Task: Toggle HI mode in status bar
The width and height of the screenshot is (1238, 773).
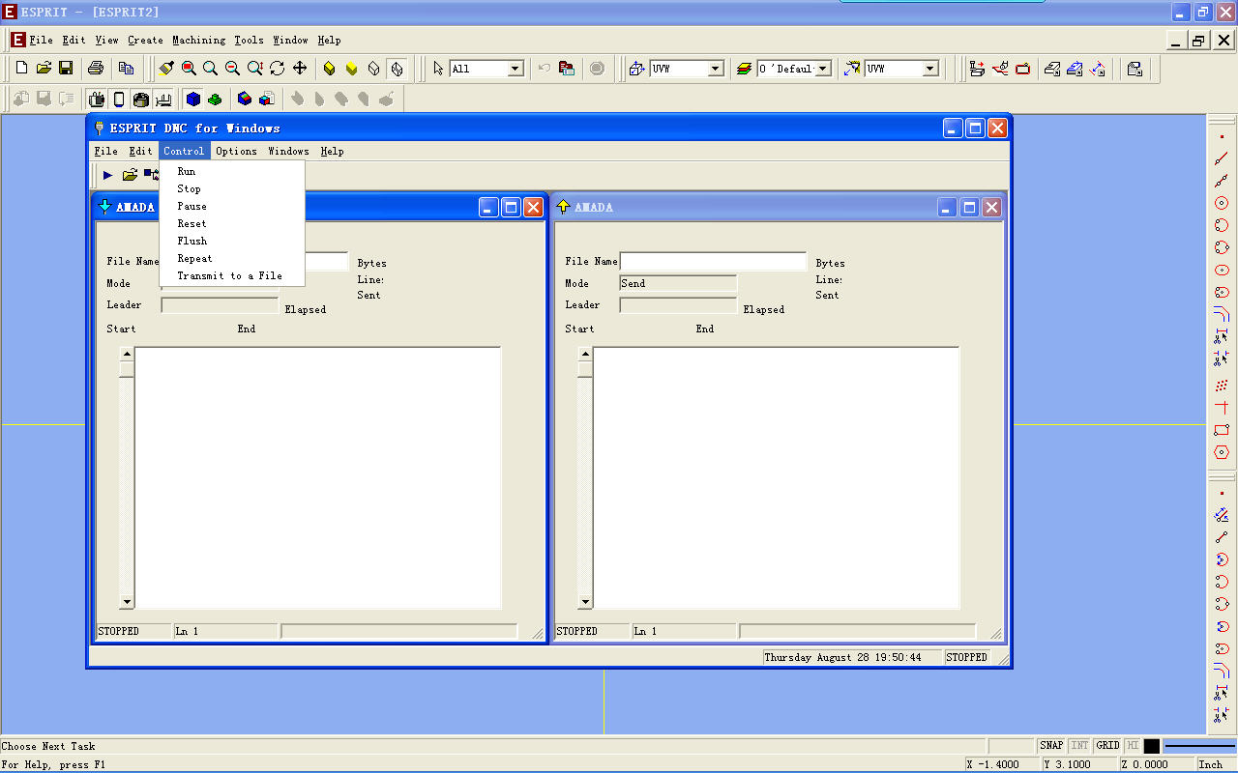Action: pyautogui.click(x=1133, y=746)
